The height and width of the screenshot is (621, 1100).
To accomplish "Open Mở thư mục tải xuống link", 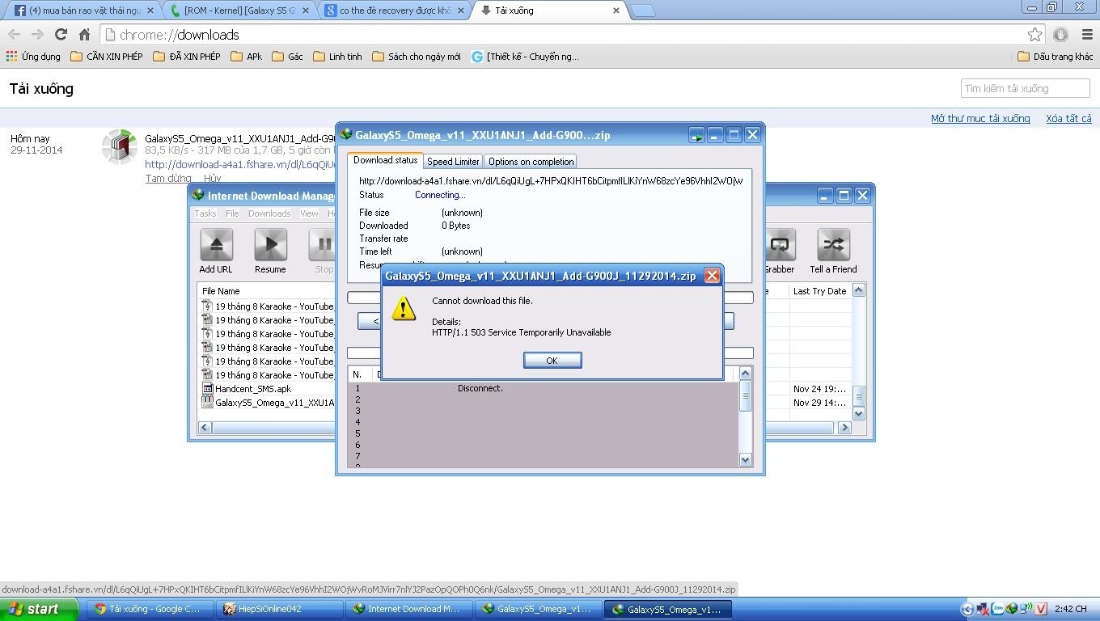I will click(x=980, y=119).
